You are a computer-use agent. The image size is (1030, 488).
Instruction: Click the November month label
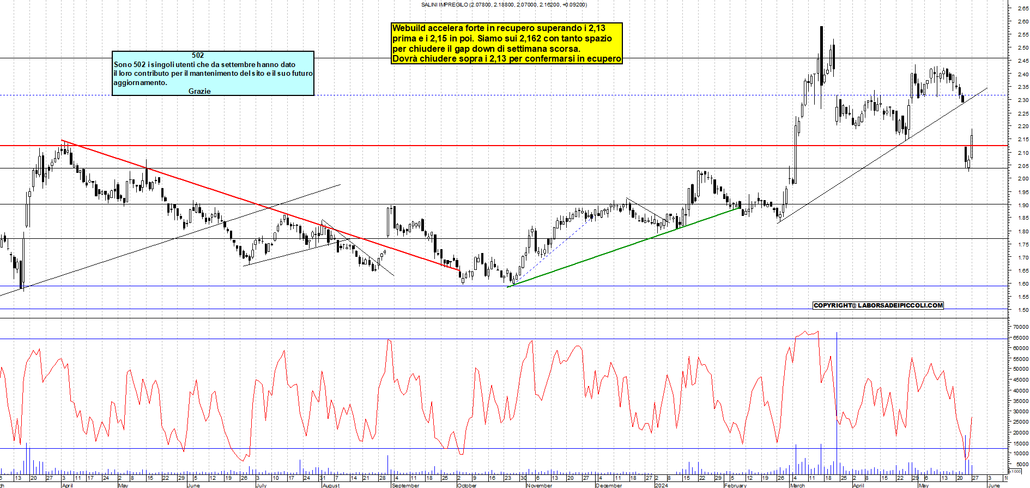click(539, 485)
